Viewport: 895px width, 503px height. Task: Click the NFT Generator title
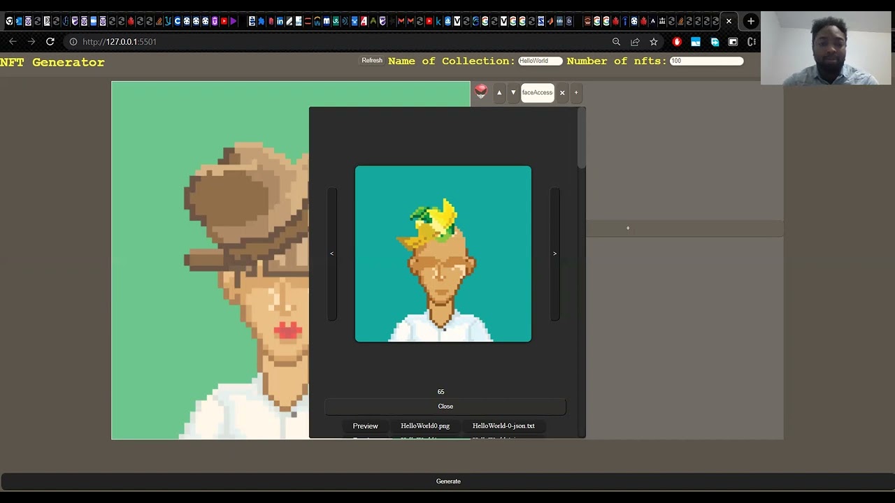tap(52, 62)
